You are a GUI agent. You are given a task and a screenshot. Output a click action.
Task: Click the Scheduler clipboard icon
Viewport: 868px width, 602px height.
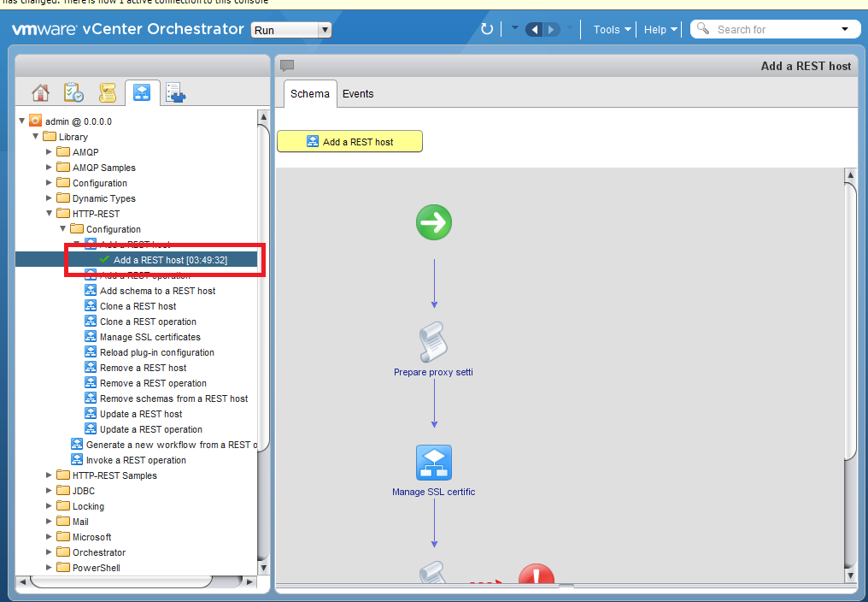click(73, 91)
